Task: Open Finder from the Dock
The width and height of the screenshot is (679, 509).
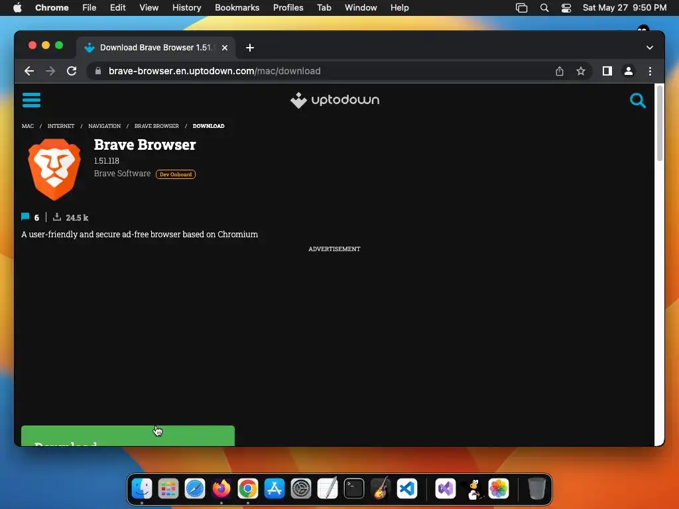Action: tap(142, 488)
